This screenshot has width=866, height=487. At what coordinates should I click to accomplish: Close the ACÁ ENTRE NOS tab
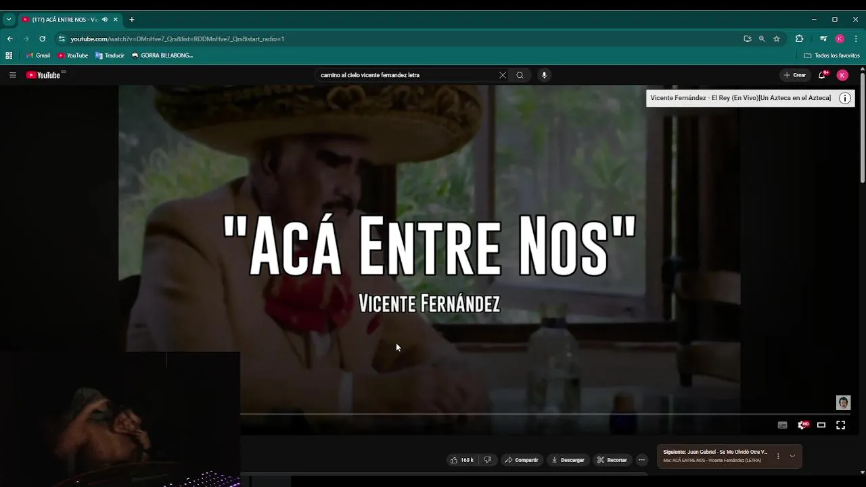pyautogui.click(x=116, y=20)
